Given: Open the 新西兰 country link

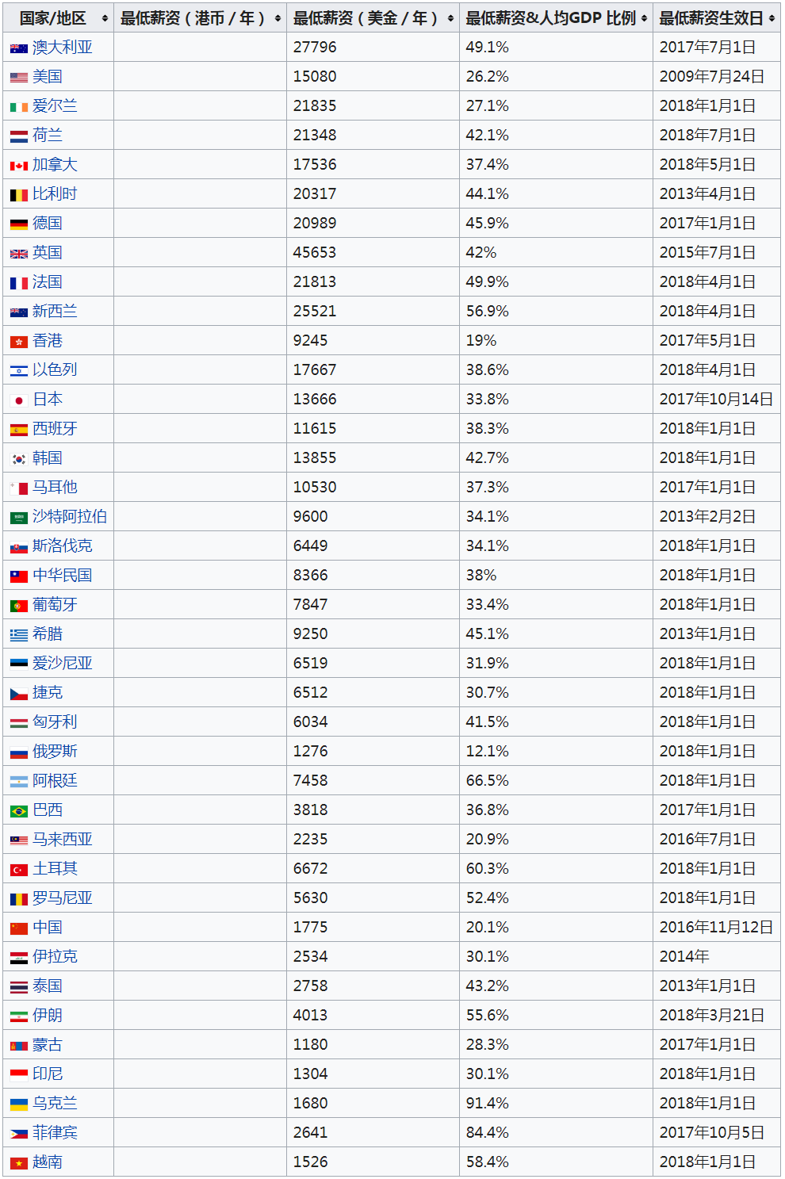Looking at the screenshot, I should point(55,311).
